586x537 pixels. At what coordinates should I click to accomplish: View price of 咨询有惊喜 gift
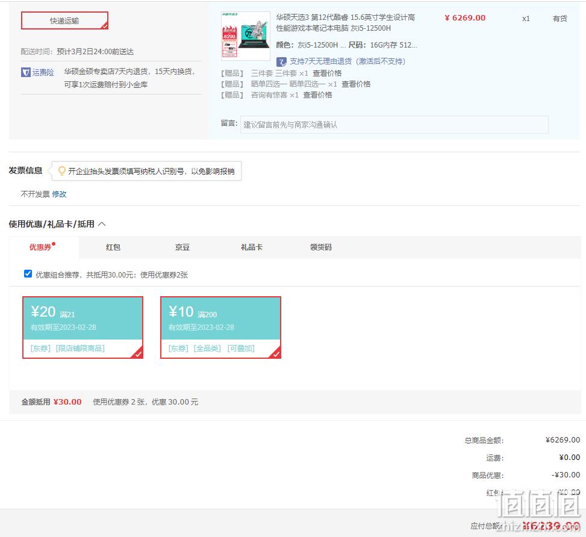(x=317, y=95)
